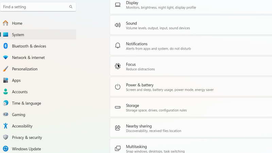Click the Accounts person icon
This screenshot has height=153, width=272.
click(5, 91)
